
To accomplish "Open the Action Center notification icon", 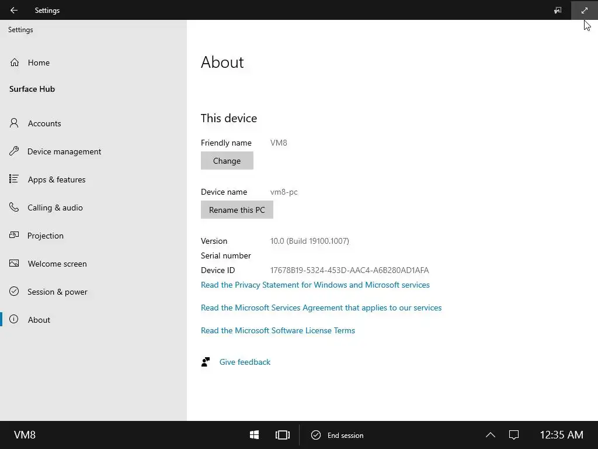I will pos(514,435).
